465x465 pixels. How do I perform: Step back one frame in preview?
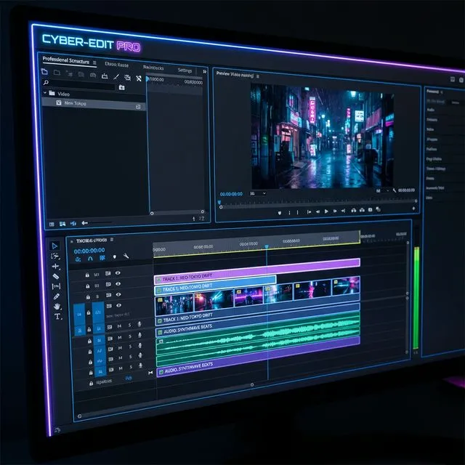318,211
